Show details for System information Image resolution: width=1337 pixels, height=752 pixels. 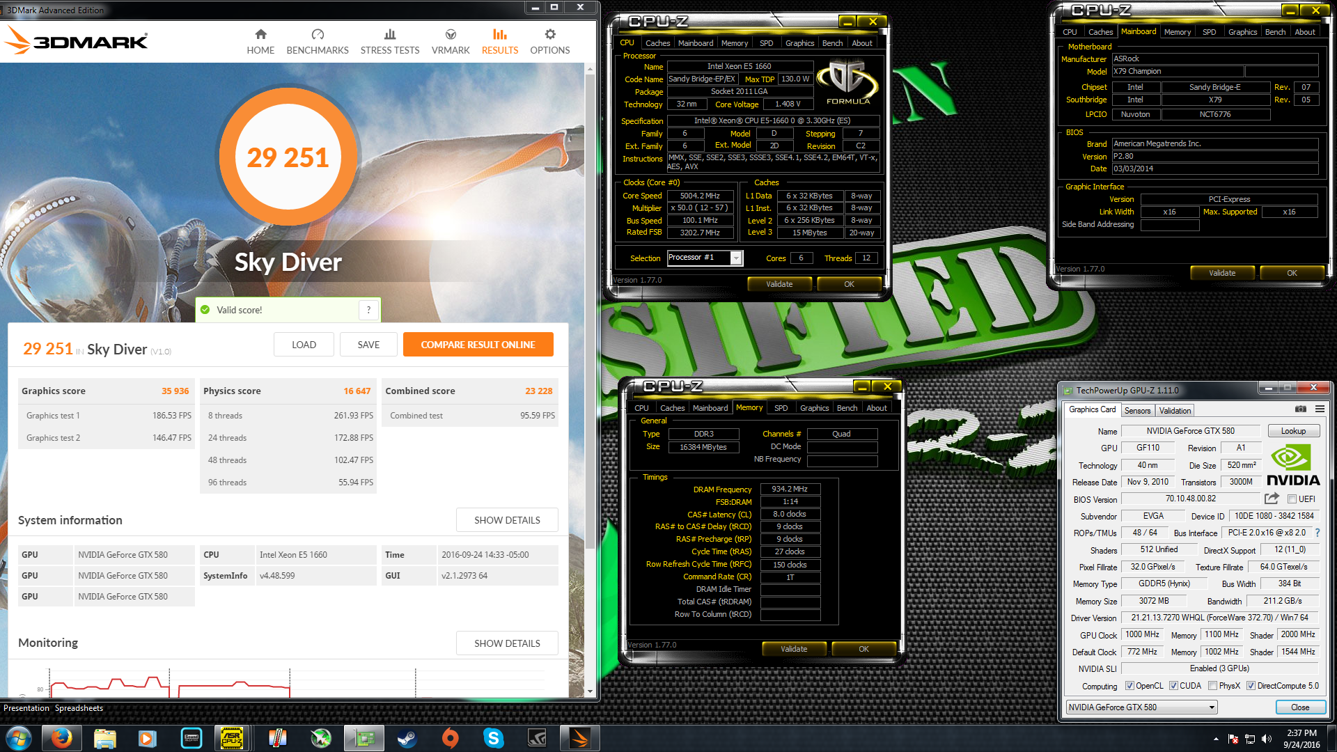[507, 520]
